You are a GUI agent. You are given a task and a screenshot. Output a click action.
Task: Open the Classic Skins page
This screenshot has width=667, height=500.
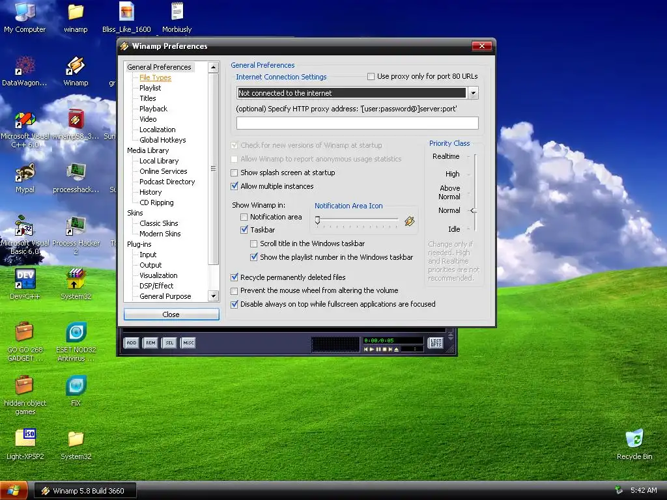pyautogui.click(x=159, y=223)
